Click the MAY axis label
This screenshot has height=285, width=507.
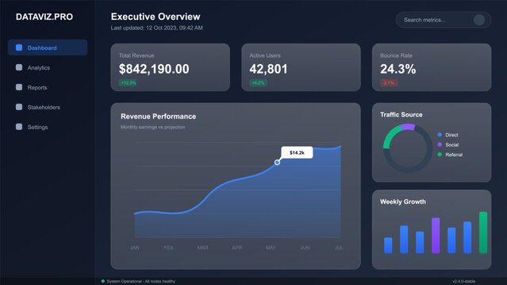[271, 248]
